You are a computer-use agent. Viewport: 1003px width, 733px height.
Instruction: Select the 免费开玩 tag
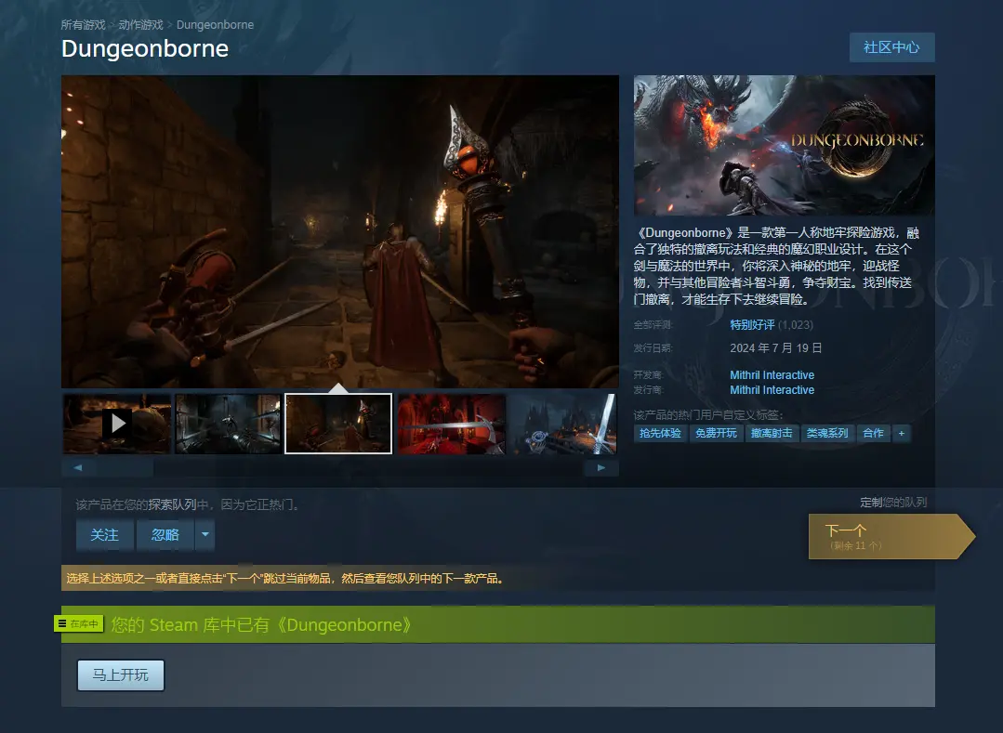click(716, 433)
